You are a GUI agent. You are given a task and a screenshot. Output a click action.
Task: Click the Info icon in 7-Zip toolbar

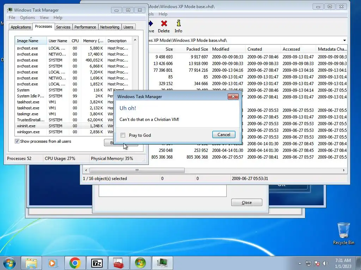coord(178,26)
